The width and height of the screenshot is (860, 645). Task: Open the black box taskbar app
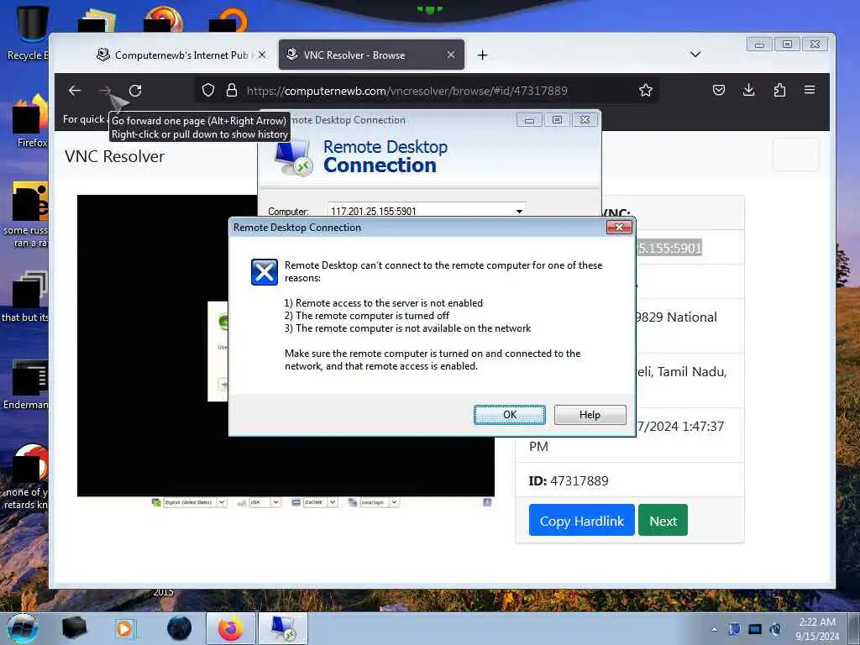(x=75, y=628)
